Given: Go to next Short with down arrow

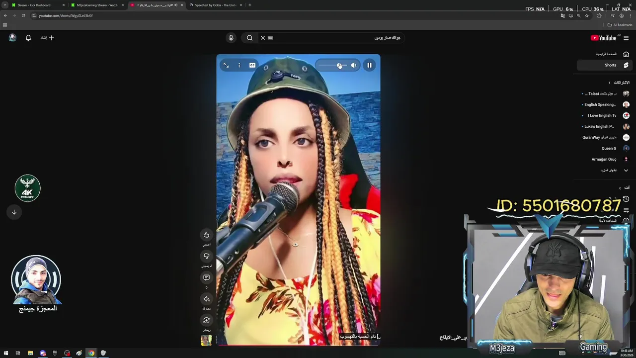Looking at the screenshot, I should click(x=14, y=212).
